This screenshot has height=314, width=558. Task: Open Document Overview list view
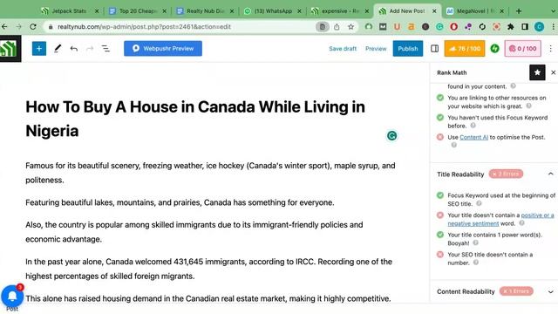(x=105, y=49)
